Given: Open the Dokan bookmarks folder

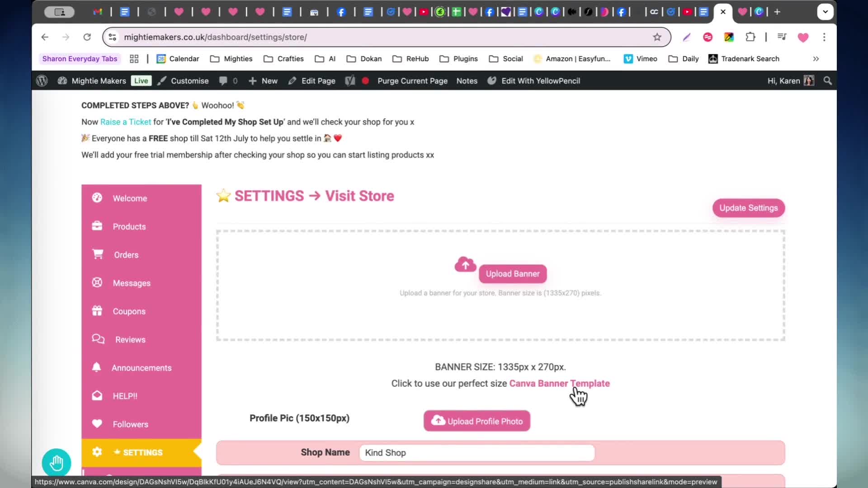Looking at the screenshot, I should tap(364, 59).
